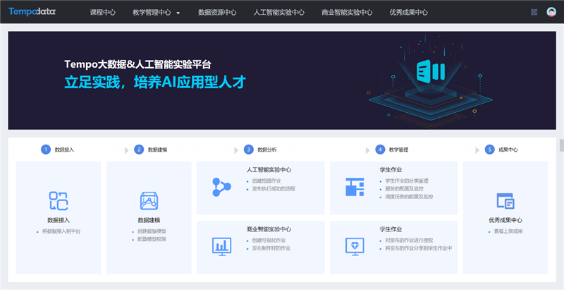Click the Tempodata logo
The image size is (564, 290).
click(x=33, y=12)
